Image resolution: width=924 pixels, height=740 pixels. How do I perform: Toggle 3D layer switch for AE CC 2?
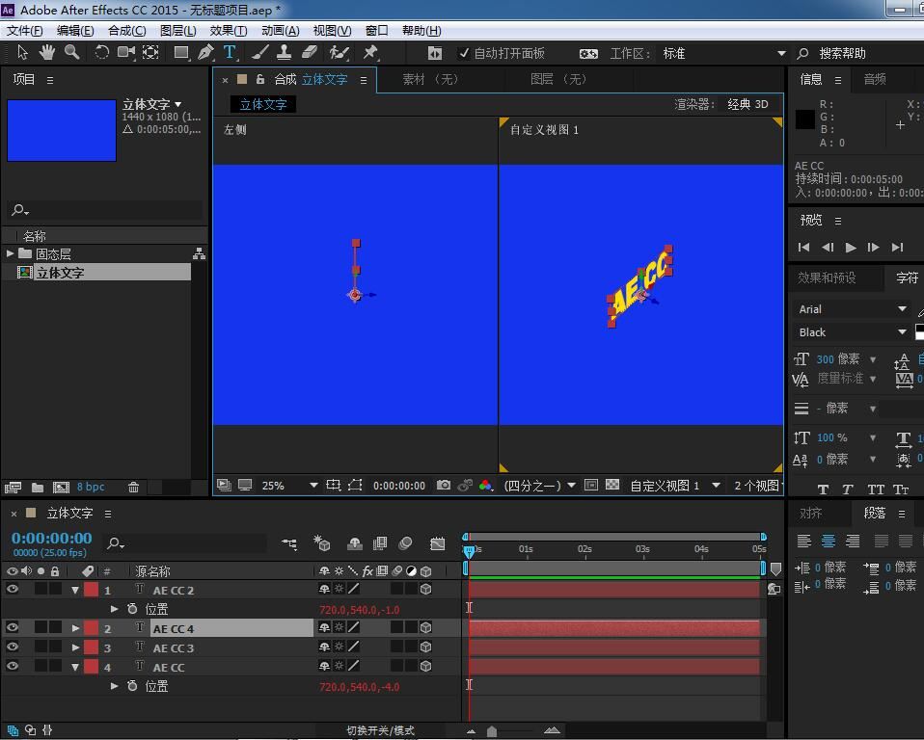425,589
